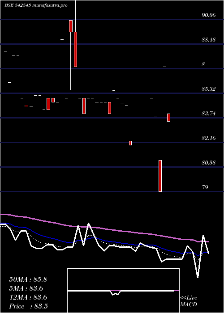Click the tall red candle near 79

(160, 176)
